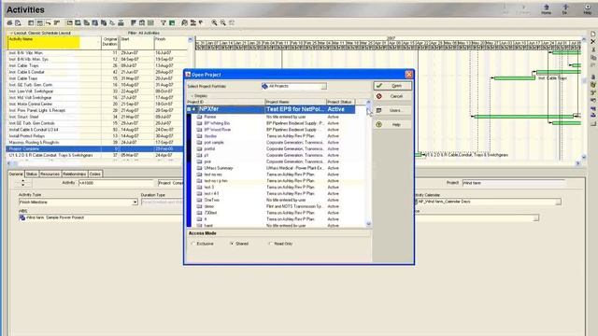Switch to the Status tab

point(32,174)
